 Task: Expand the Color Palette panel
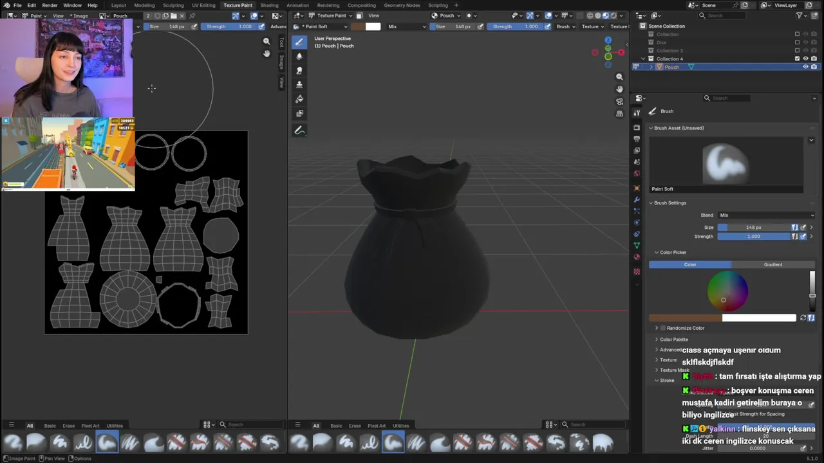coord(657,340)
